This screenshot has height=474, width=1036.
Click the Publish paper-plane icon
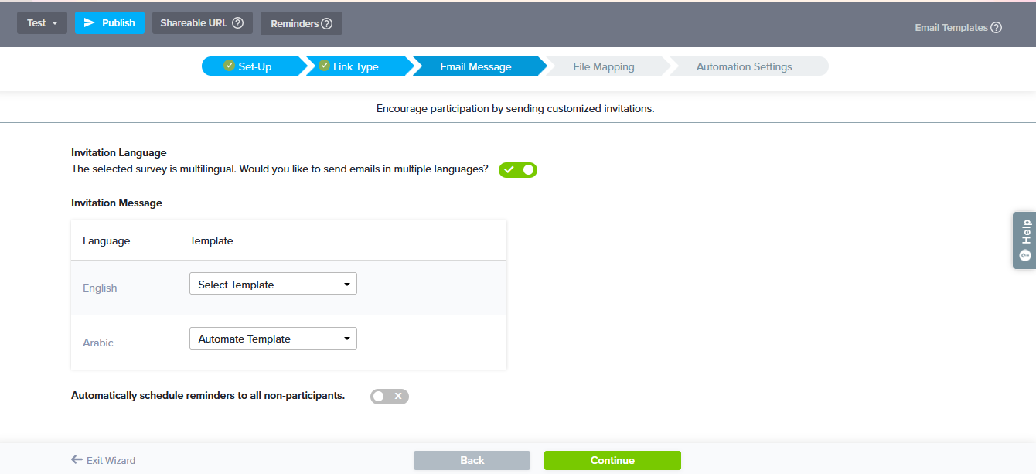pyautogui.click(x=90, y=23)
